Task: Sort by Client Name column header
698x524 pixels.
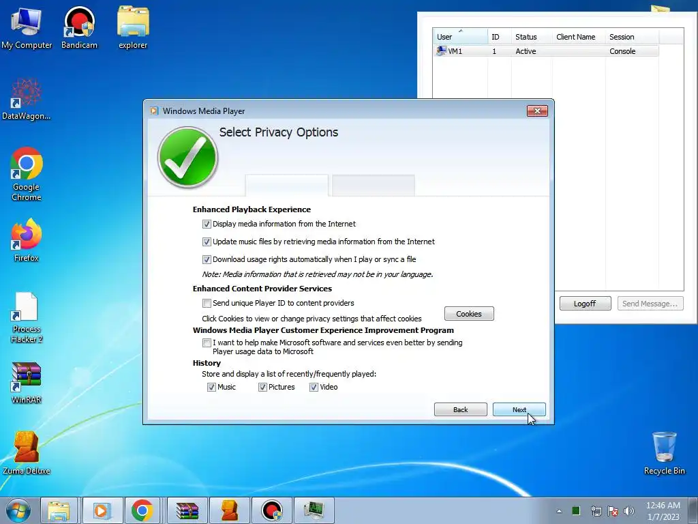Action: tap(579, 37)
